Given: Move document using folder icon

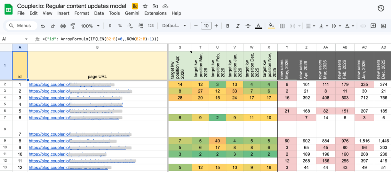Looking at the screenshot, I should 155,6.
